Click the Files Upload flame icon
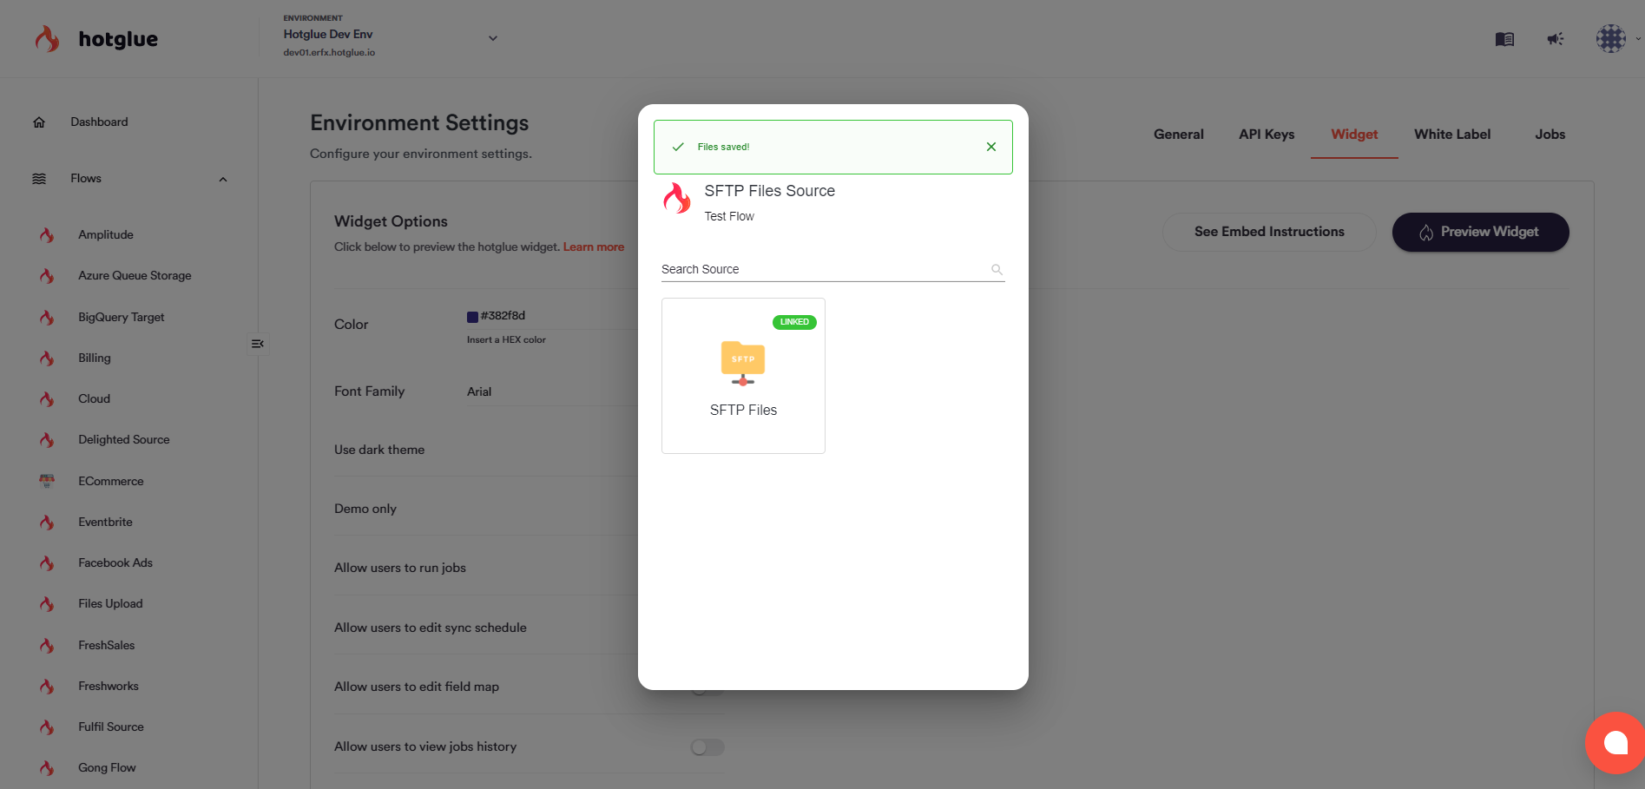The image size is (1645, 789). click(47, 604)
